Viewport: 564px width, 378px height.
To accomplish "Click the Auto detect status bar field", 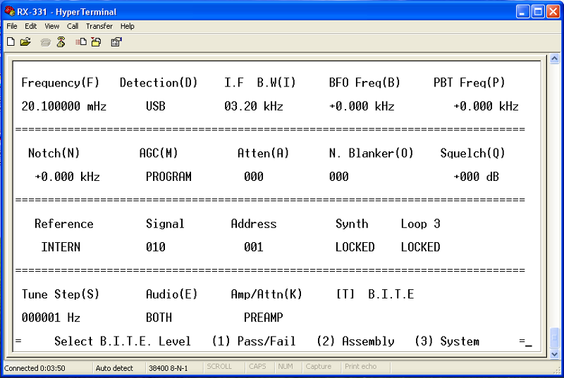I will coord(114,367).
